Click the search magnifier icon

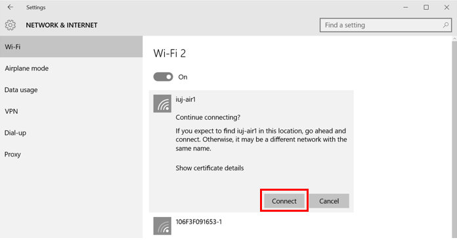[x=446, y=25]
